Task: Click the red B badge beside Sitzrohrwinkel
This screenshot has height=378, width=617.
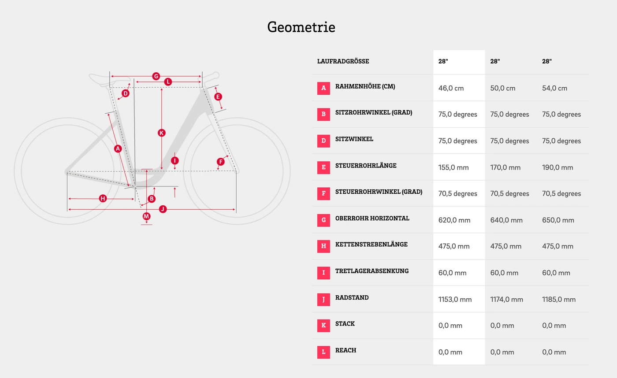Action: click(323, 114)
